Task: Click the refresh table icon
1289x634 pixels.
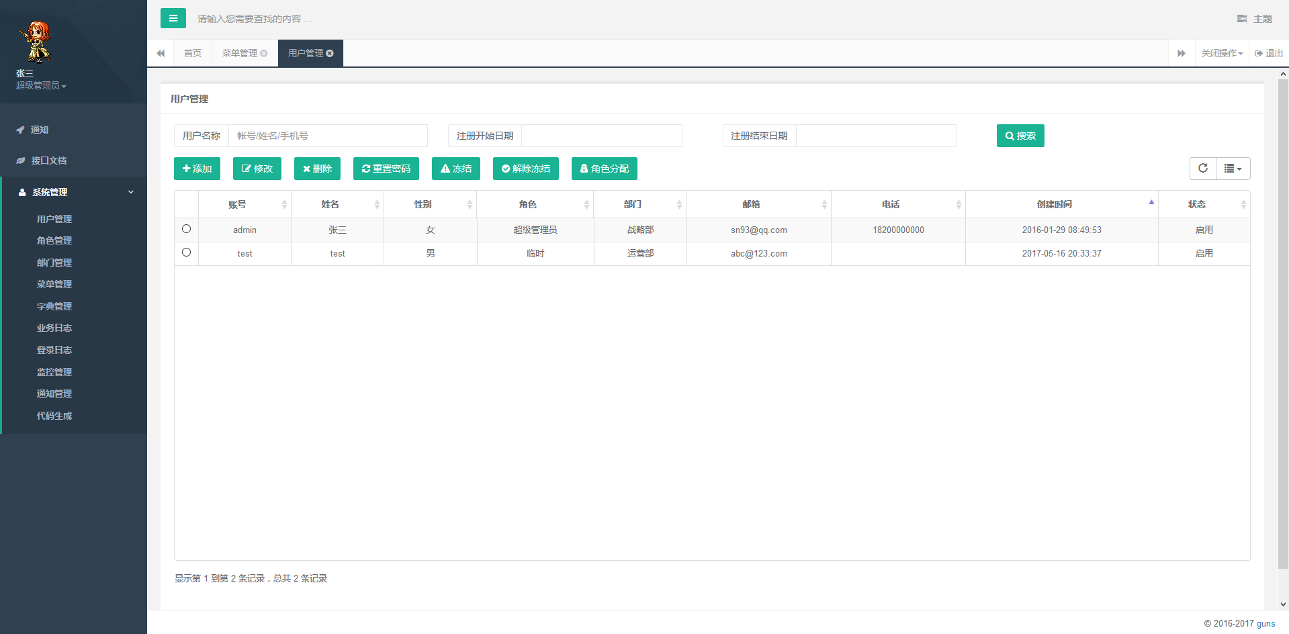Action: click(x=1202, y=169)
